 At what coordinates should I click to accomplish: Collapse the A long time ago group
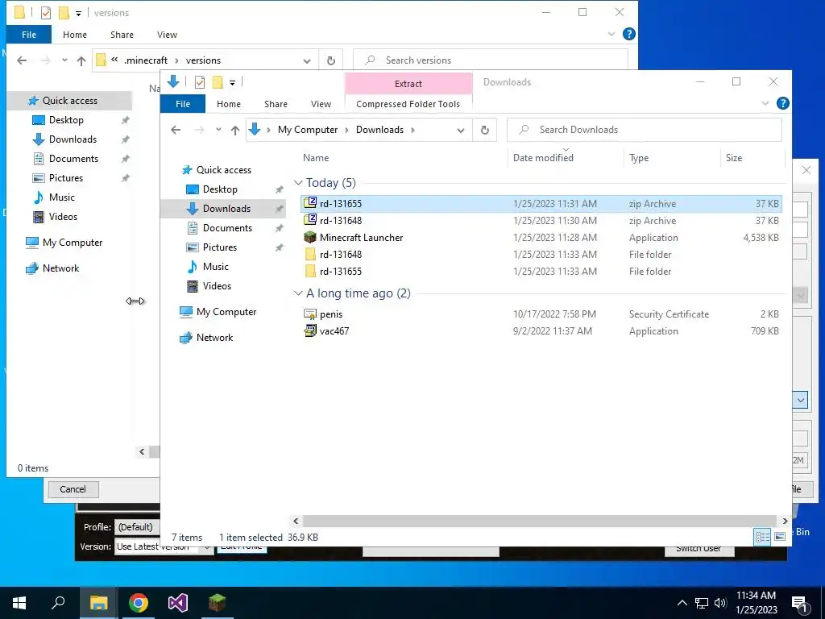[298, 293]
